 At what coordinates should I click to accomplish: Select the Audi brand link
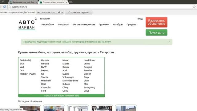pyautogui.click(x=65, y=71)
